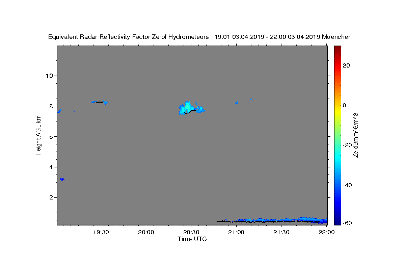Click the colorbar tick label 0
The height and width of the screenshot is (270, 405).
click(344, 105)
